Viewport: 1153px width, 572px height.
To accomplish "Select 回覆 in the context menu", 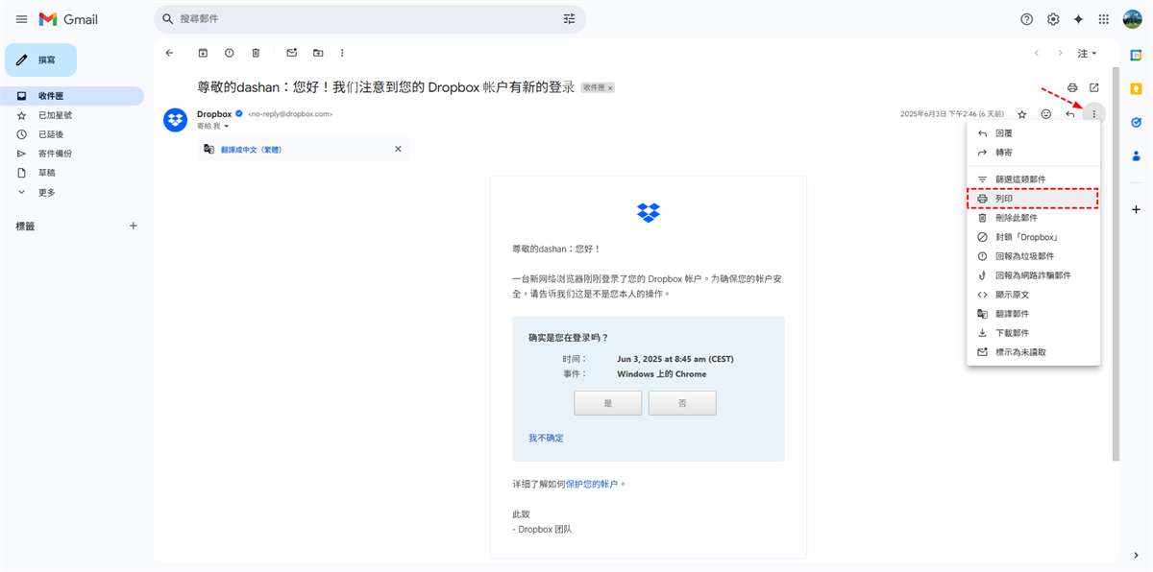I will pyautogui.click(x=1033, y=133).
